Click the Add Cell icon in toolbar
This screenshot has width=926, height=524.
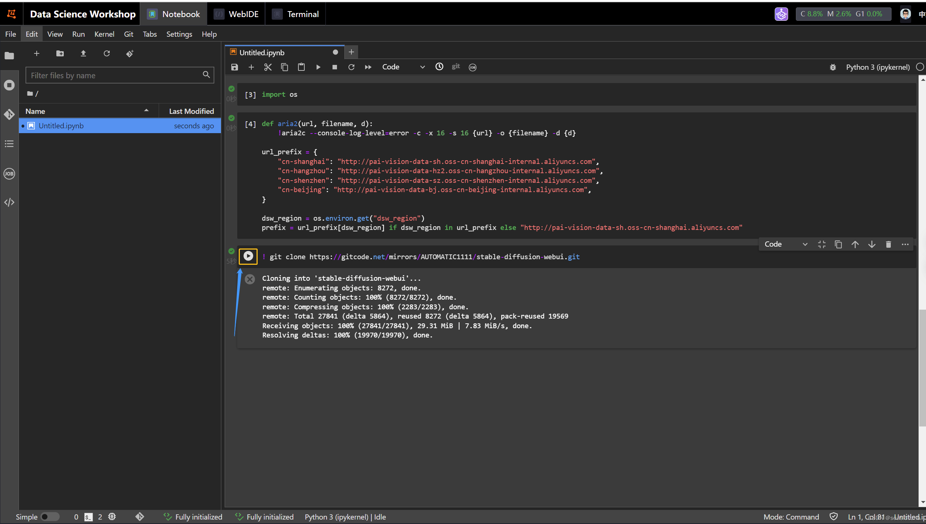[251, 67]
